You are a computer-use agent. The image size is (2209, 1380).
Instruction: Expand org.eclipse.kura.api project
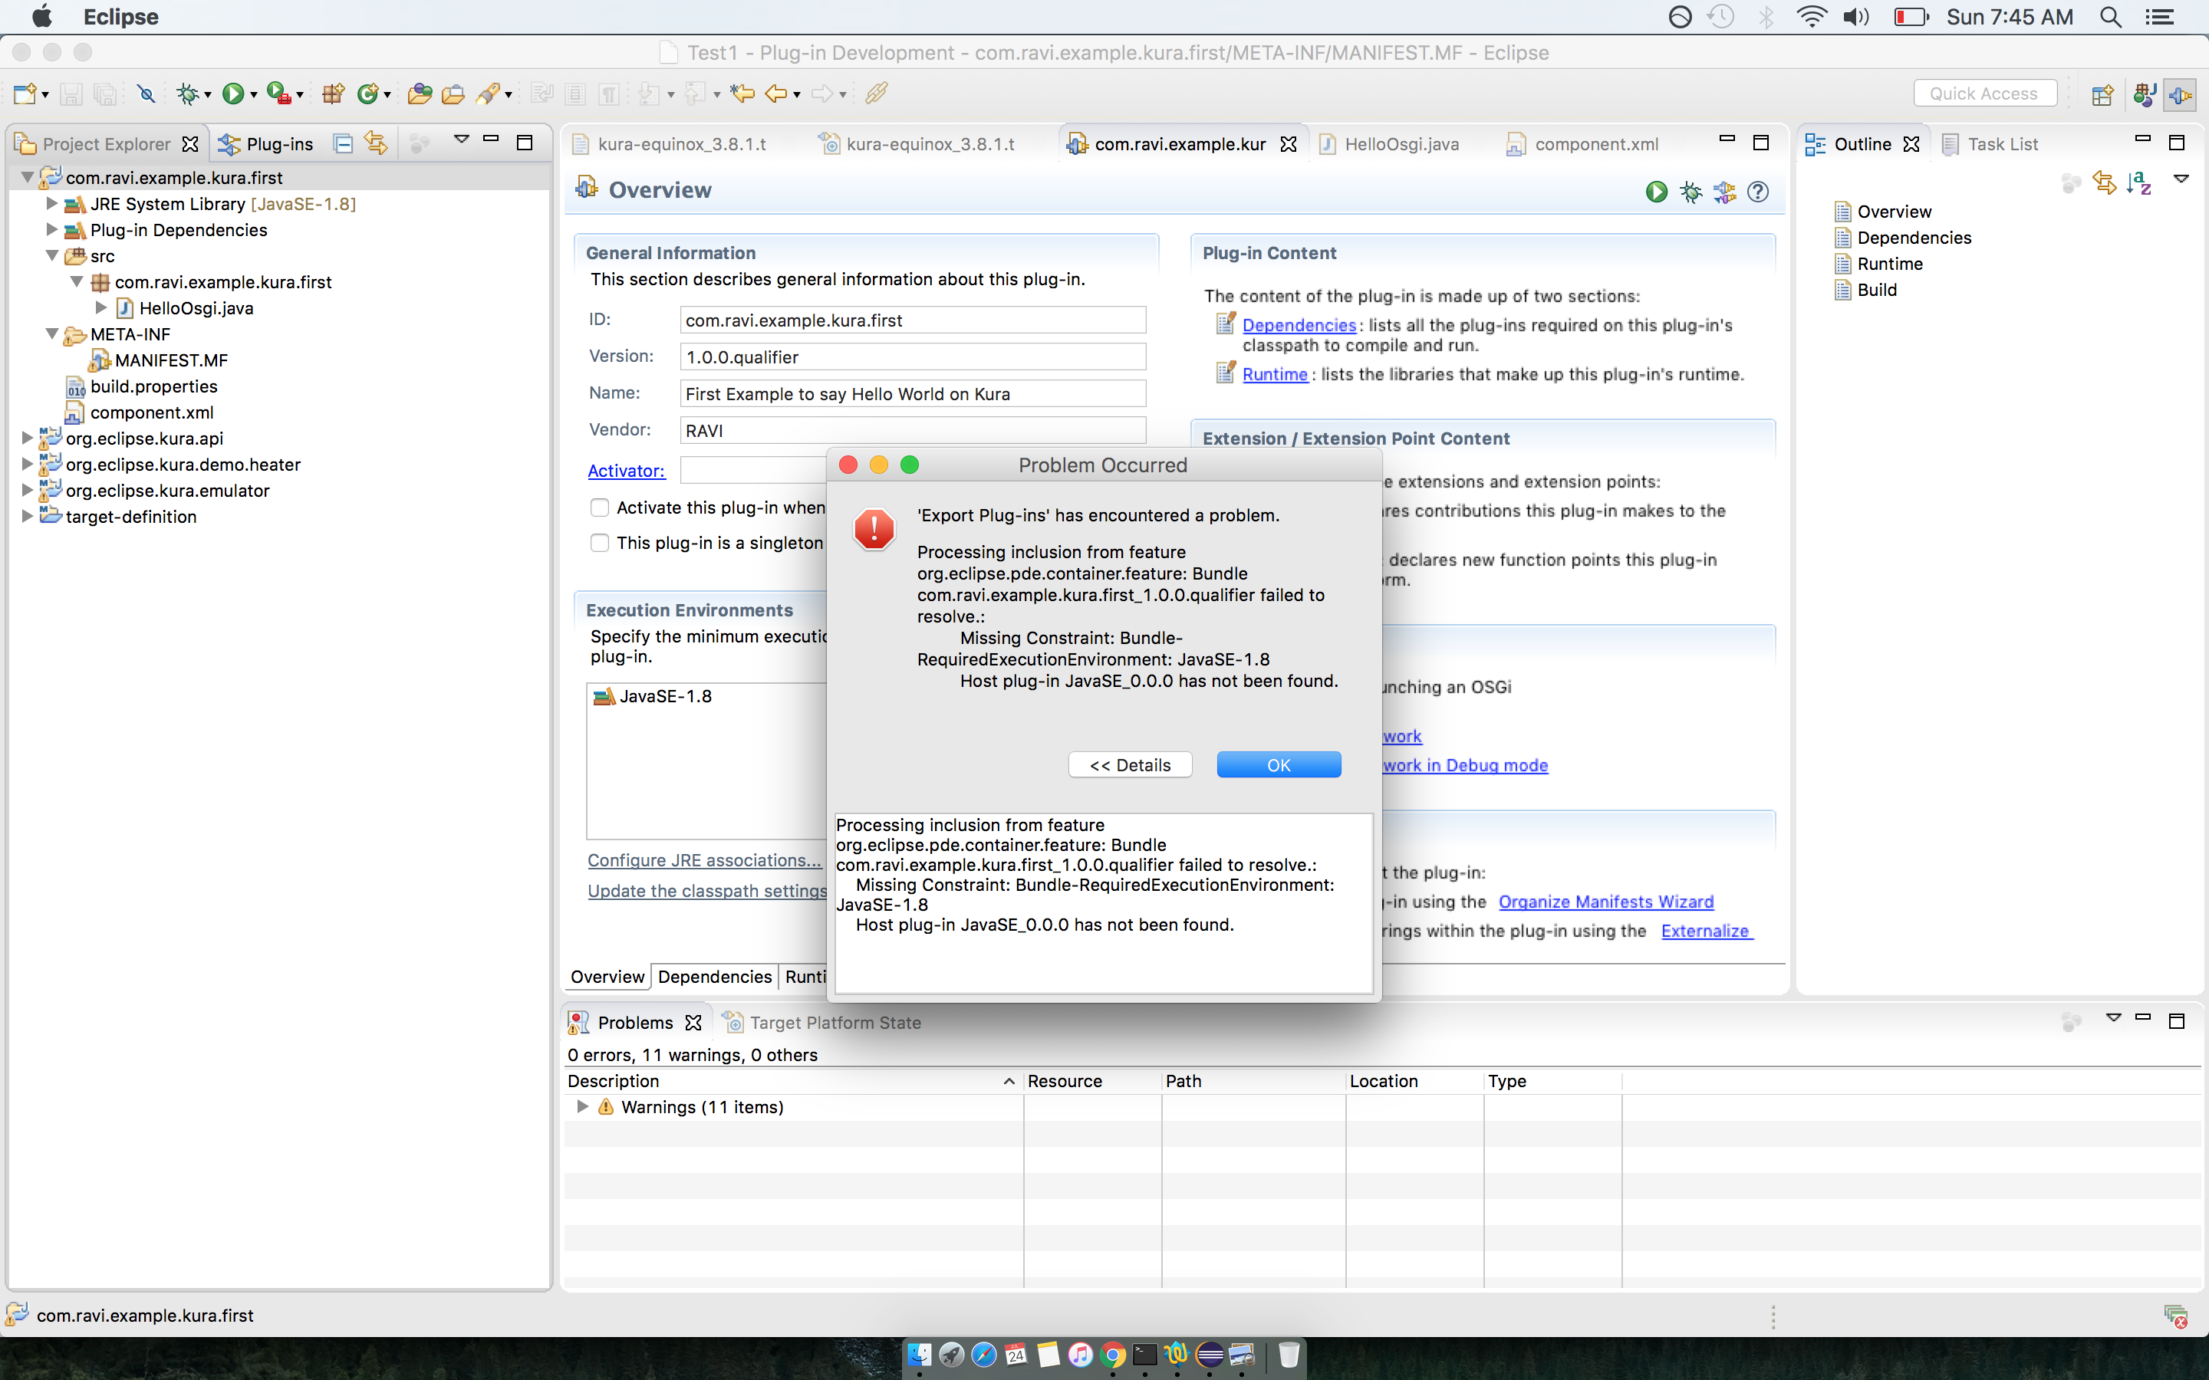point(28,438)
